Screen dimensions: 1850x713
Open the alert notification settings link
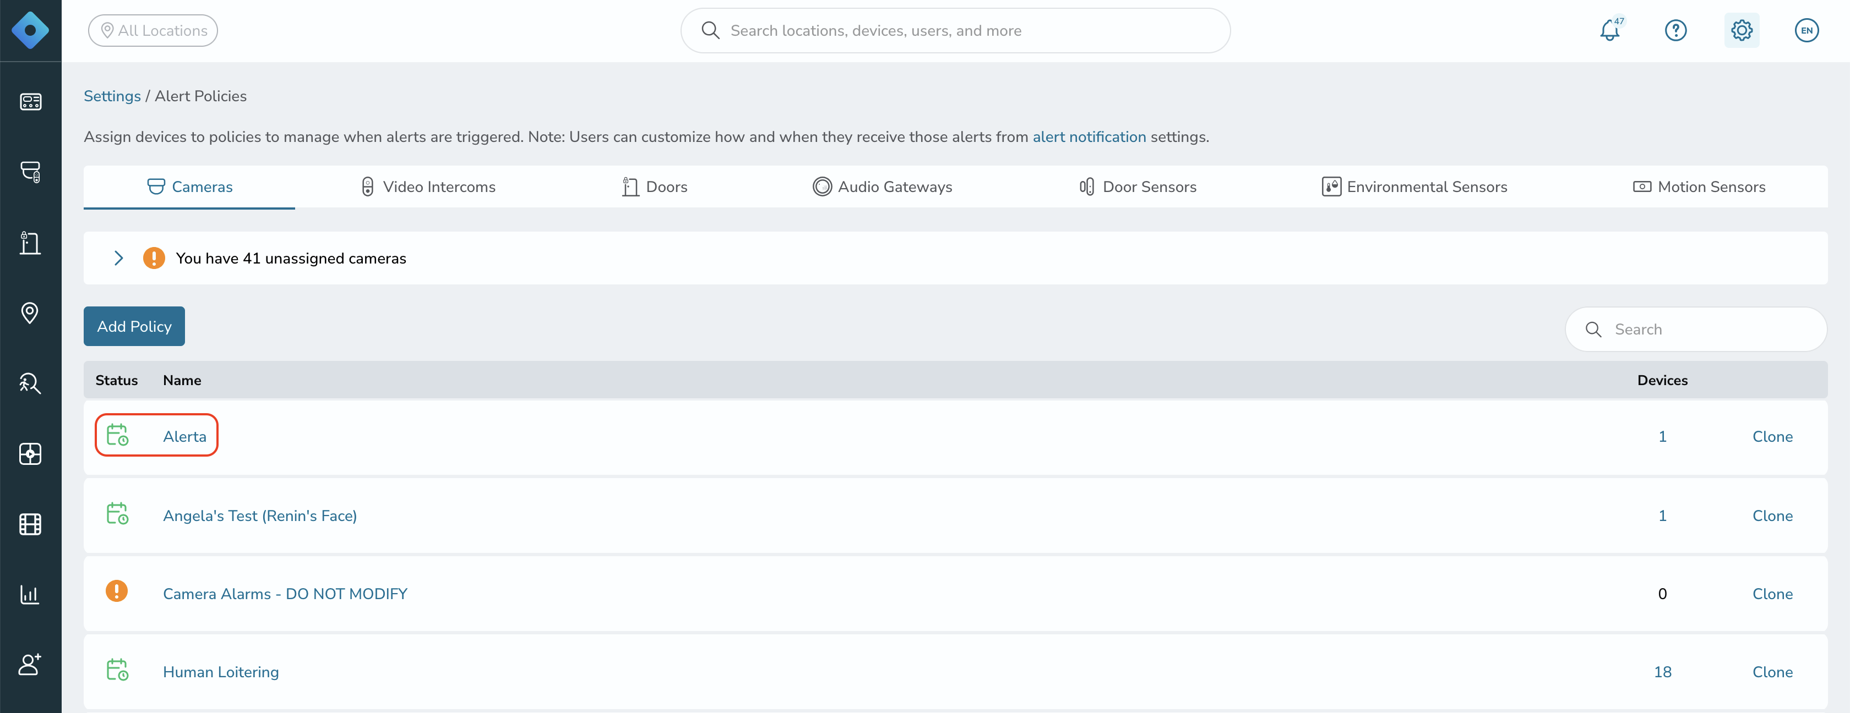(x=1089, y=137)
